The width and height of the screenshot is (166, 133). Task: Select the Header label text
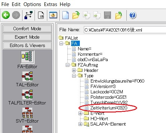[x=91, y=70]
